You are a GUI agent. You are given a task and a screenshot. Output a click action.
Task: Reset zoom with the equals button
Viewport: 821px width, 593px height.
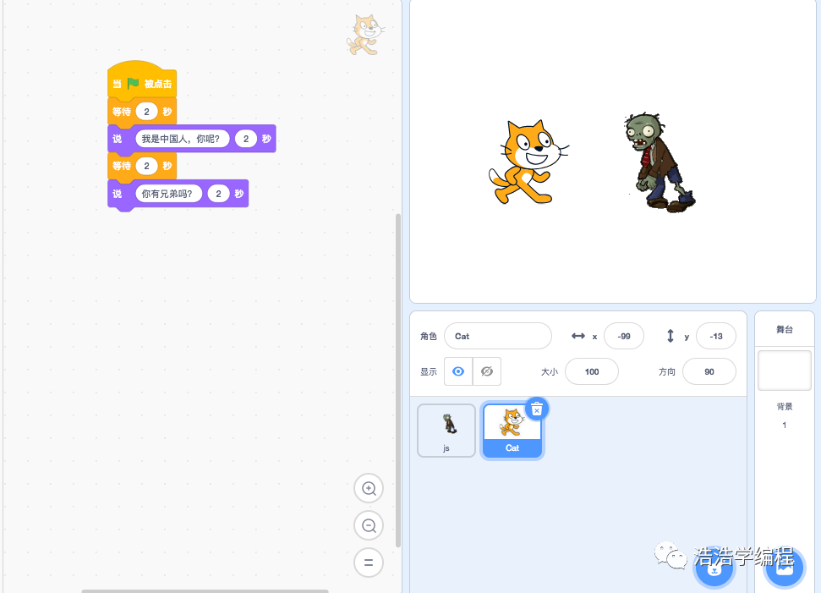(369, 563)
